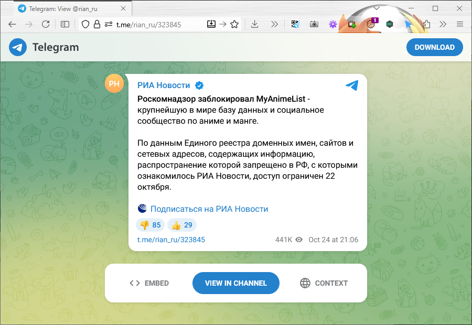This screenshot has height=325, width=472.
Task: Click the Telegram paper plane icon in post
Action: pyautogui.click(x=351, y=85)
